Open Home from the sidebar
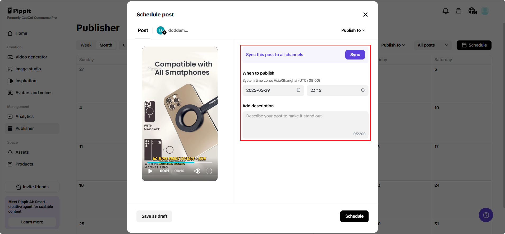 click(22, 33)
